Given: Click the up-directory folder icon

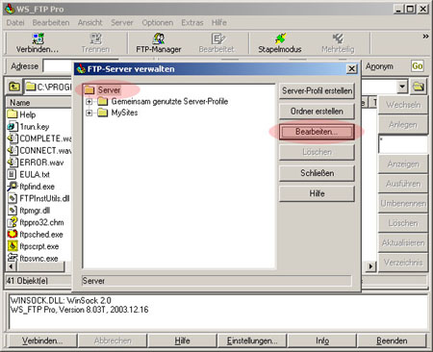Looking at the screenshot, I should point(14,87).
